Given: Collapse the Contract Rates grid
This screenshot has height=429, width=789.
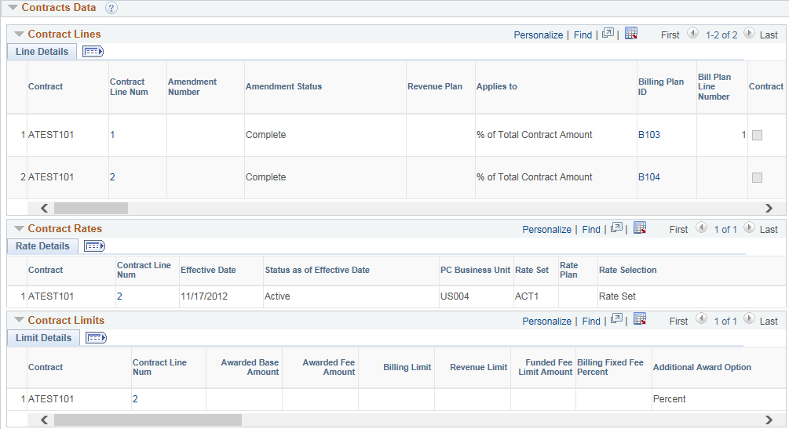Looking at the screenshot, I should point(19,229).
